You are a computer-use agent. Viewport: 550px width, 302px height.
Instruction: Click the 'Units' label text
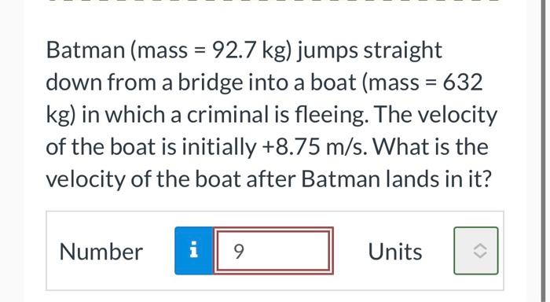[x=395, y=252]
